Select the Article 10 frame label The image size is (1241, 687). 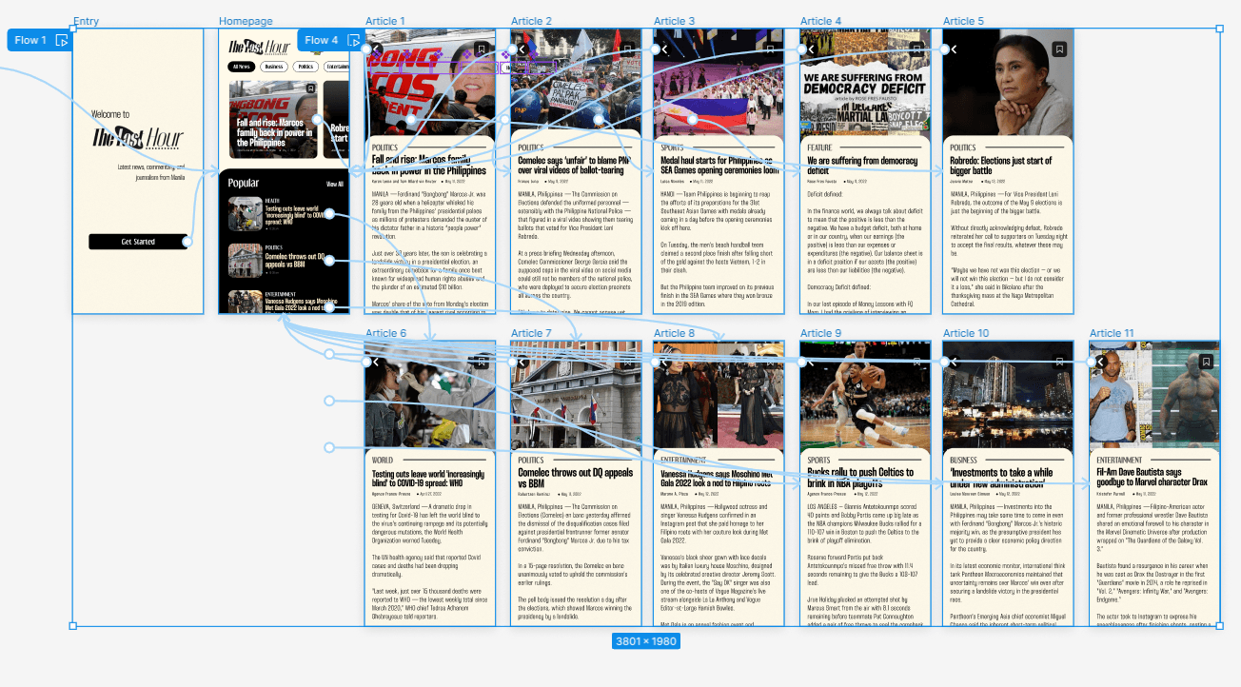(x=966, y=333)
